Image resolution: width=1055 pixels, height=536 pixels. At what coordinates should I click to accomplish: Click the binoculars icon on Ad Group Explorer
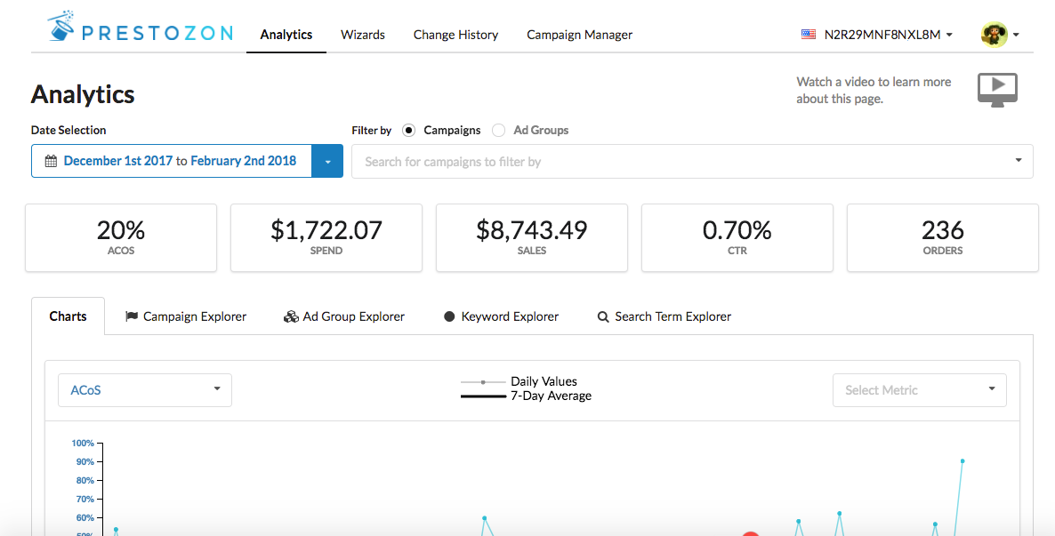pos(291,316)
